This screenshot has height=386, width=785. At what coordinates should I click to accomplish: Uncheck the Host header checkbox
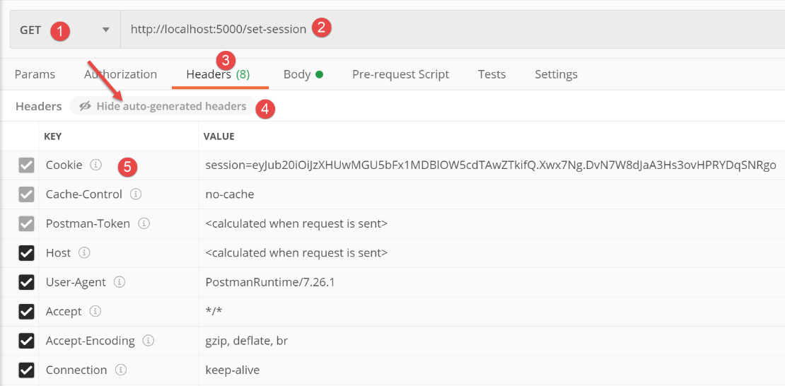pos(26,253)
